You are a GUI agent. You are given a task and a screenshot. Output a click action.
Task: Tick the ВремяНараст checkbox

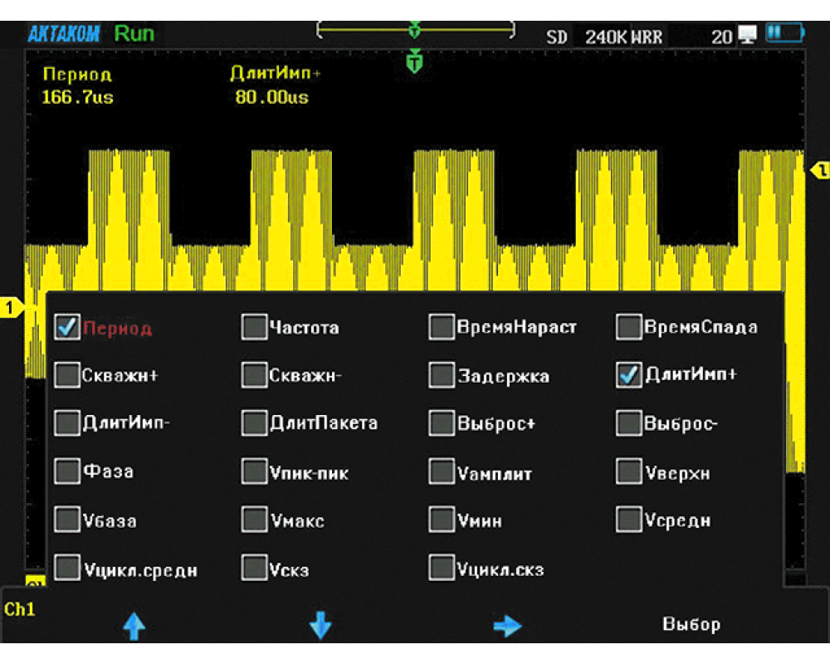442,327
